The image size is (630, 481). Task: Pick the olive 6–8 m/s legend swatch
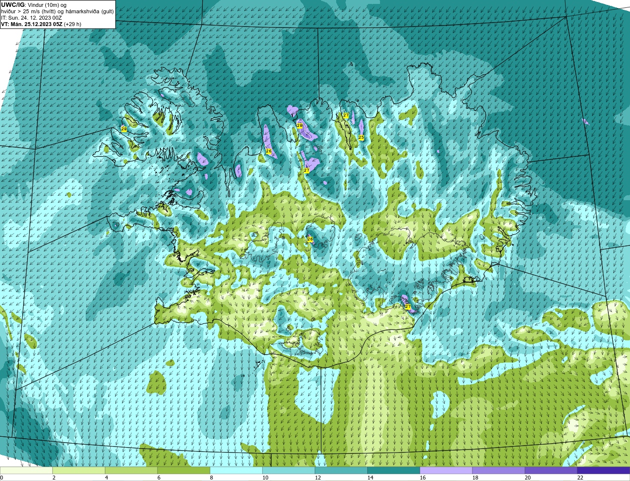[184, 470]
